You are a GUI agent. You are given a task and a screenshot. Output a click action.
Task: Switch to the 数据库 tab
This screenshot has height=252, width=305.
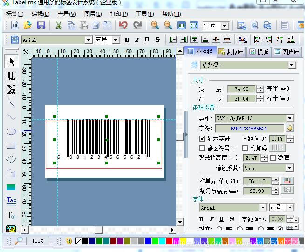(x=231, y=52)
